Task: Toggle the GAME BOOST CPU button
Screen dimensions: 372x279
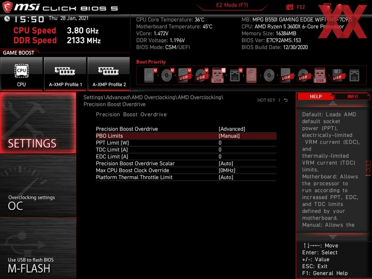Action: click(21, 74)
